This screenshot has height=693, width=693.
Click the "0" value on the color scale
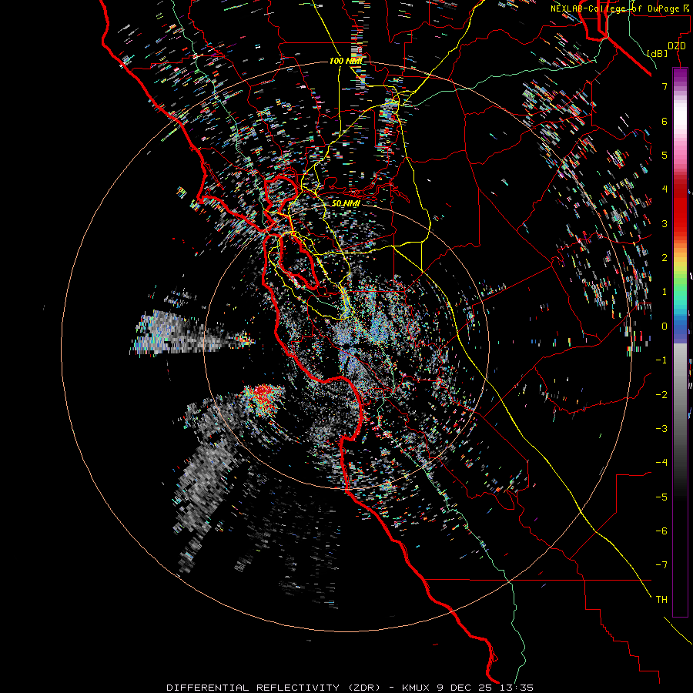(x=665, y=326)
